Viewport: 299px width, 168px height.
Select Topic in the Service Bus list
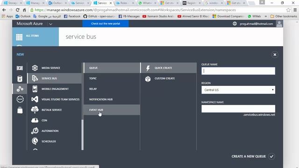112,78
